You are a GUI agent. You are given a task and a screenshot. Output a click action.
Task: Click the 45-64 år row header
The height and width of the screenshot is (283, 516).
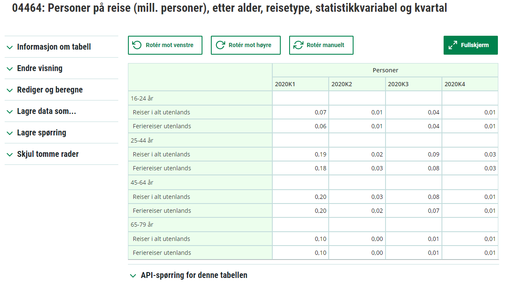(x=142, y=182)
